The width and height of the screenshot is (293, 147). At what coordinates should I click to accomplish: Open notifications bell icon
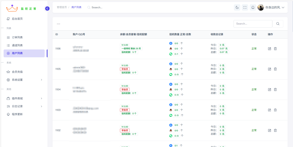(x=253, y=7)
